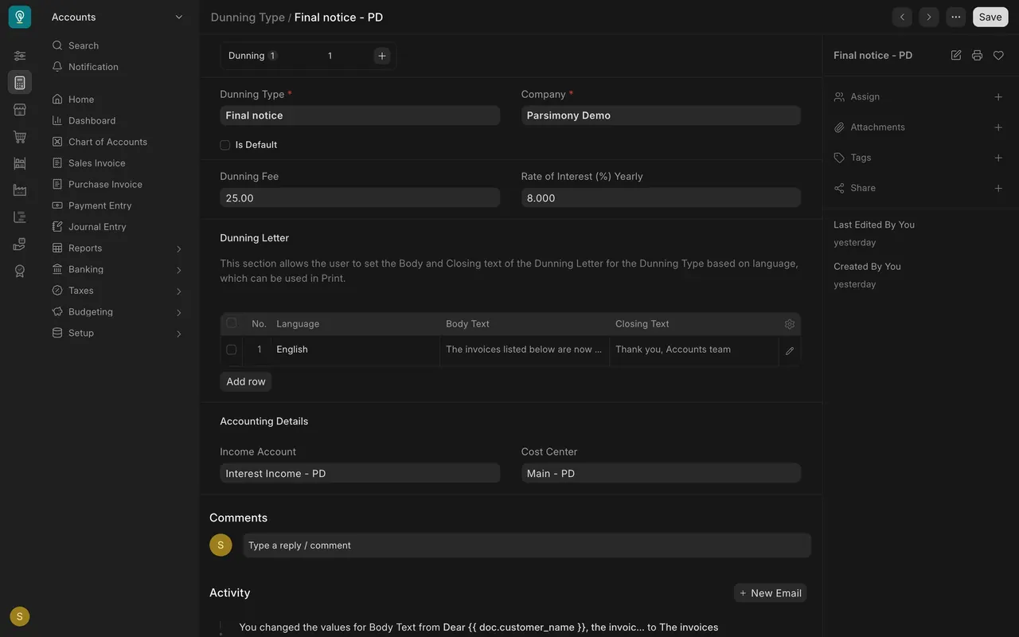Share the document using the Share plus icon
This screenshot has height=637, width=1019.
click(x=998, y=189)
